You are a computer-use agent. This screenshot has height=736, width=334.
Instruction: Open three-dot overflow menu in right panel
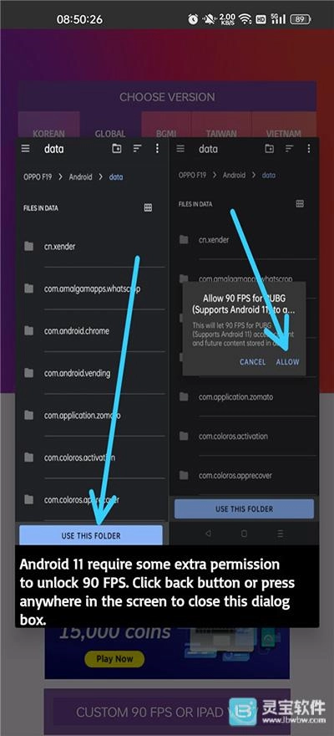coord(308,149)
